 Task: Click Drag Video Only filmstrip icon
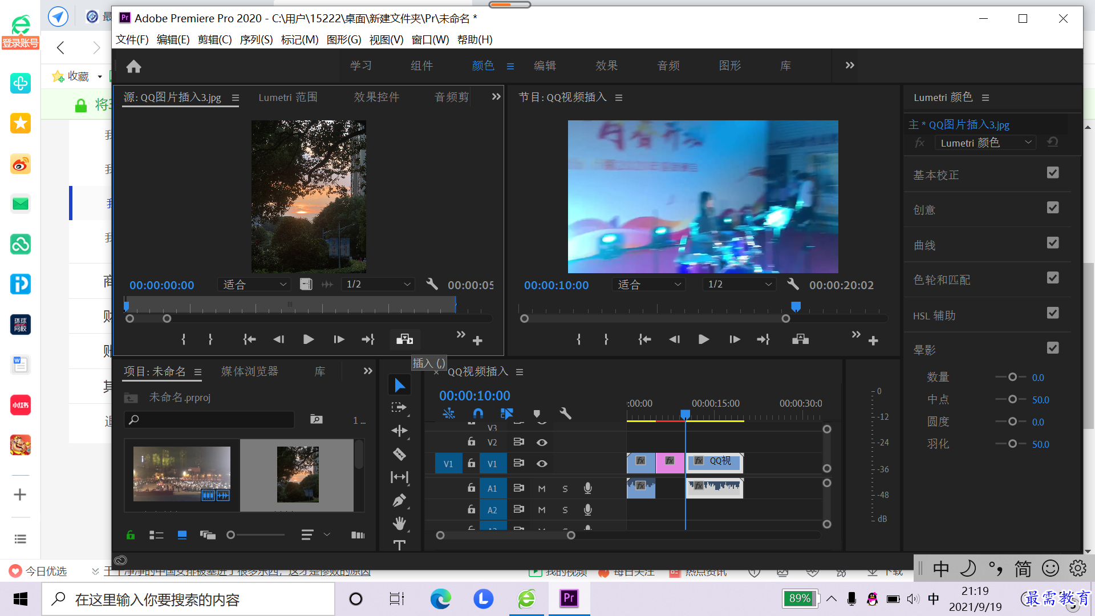(306, 284)
